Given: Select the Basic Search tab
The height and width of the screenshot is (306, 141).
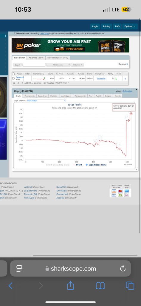Looking at the screenshot, I should (x=19, y=58).
